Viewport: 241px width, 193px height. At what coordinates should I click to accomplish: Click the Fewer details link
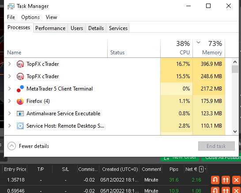pyautogui.click(x=34, y=146)
